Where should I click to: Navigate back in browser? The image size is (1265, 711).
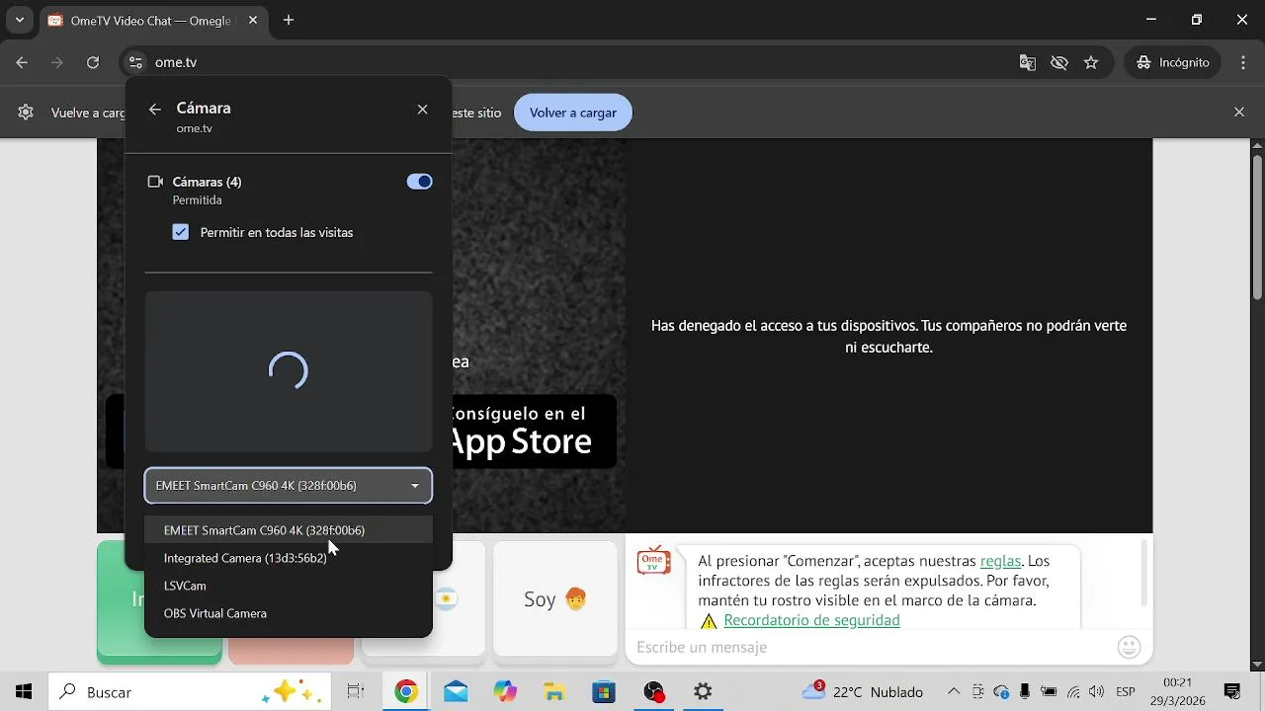23,62
